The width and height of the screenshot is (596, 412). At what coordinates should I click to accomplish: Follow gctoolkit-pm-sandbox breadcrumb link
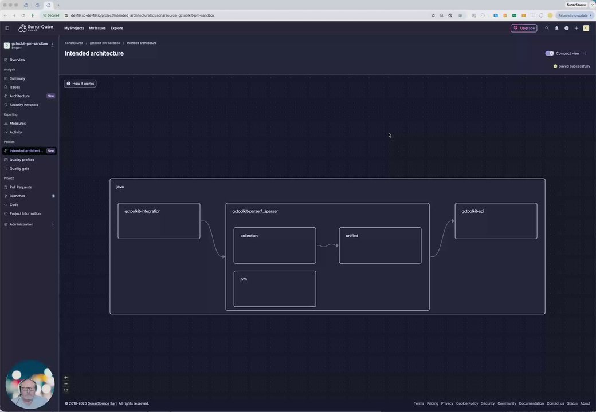(104, 43)
